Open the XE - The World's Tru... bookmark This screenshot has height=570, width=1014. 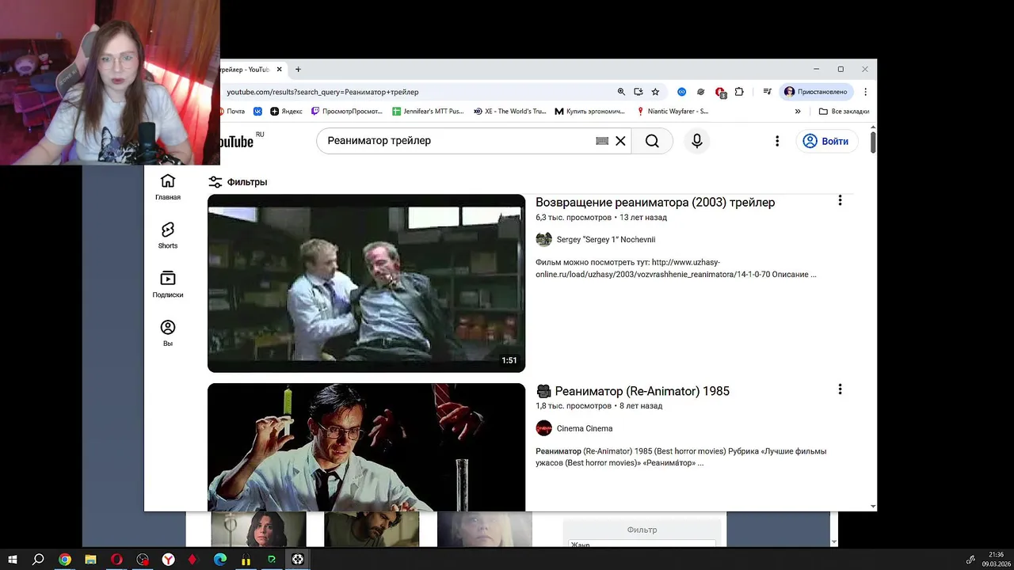coord(510,112)
